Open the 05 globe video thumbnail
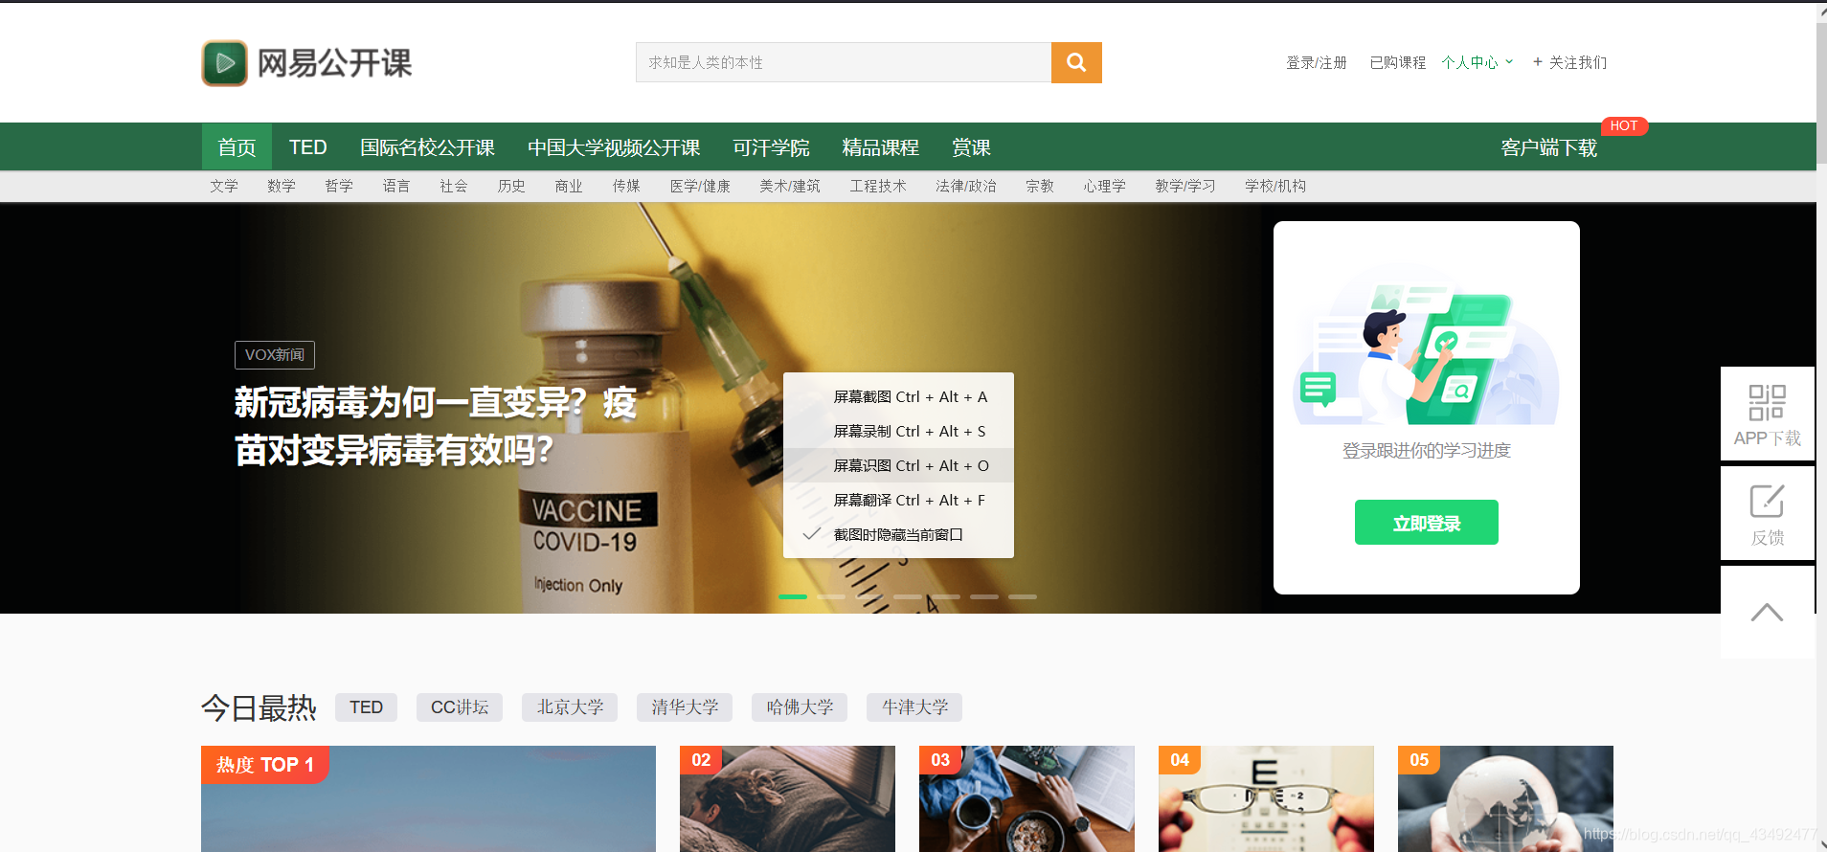 pyautogui.click(x=1505, y=799)
